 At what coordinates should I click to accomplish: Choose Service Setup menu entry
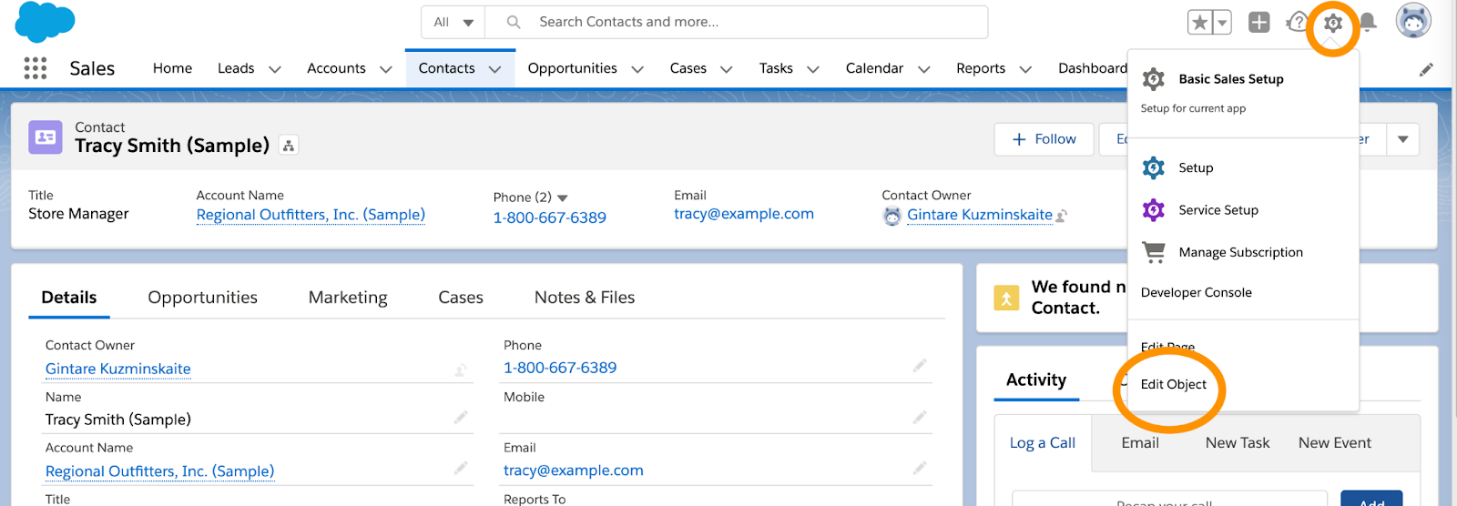(1218, 210)
